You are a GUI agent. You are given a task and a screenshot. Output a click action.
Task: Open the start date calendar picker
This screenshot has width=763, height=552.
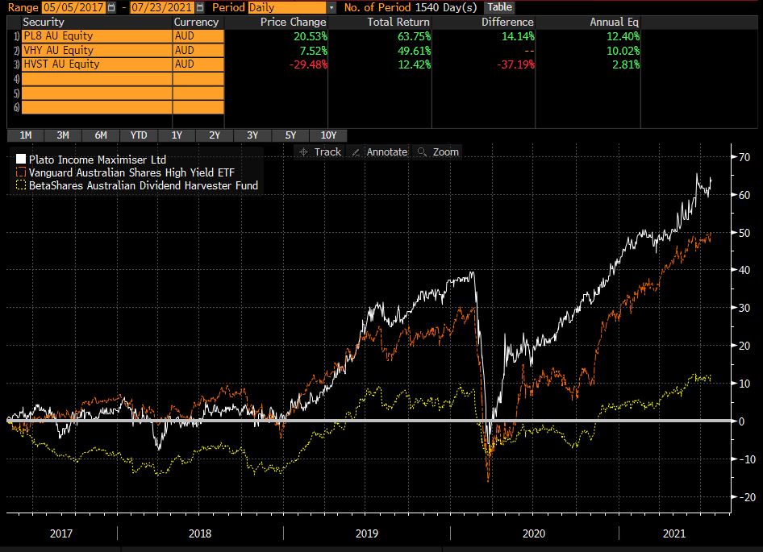pos(111,7)
